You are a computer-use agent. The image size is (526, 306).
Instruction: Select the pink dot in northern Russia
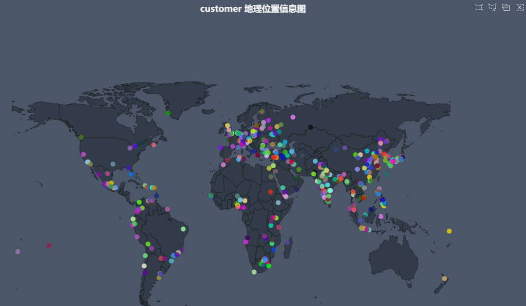coord(293,117)
